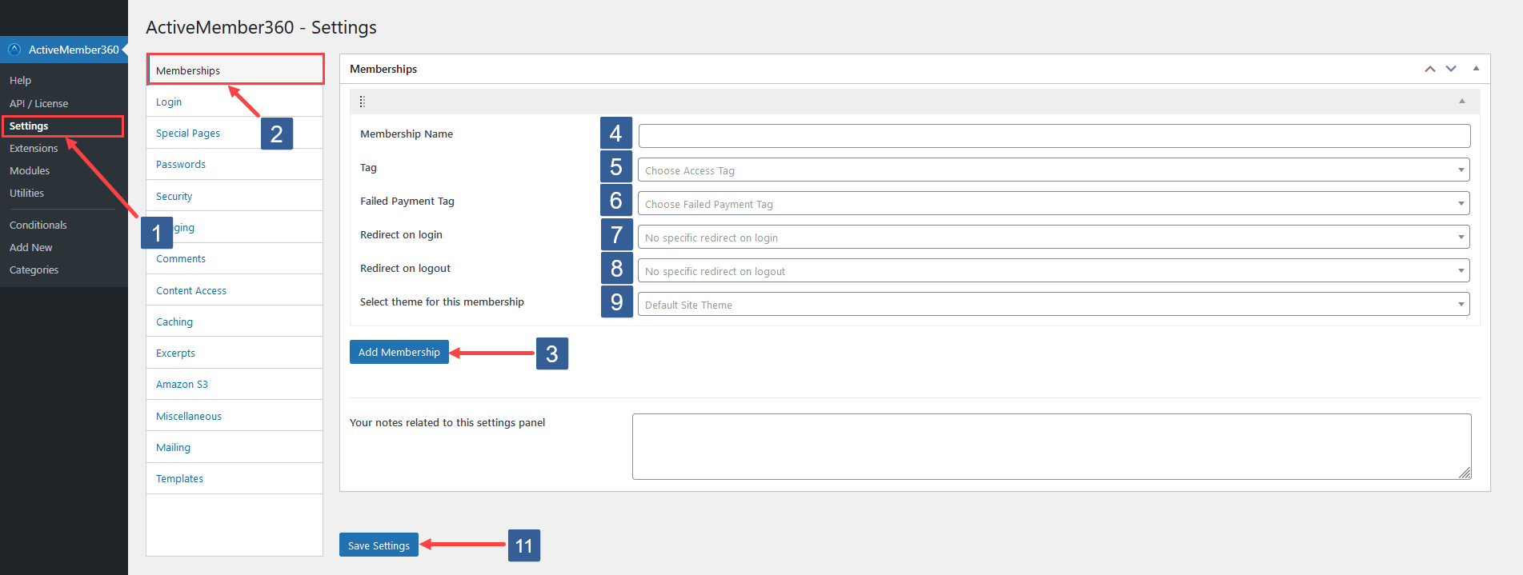
Task: Open the Choose Access Tag dropdown
Action: pos(1053,170)
